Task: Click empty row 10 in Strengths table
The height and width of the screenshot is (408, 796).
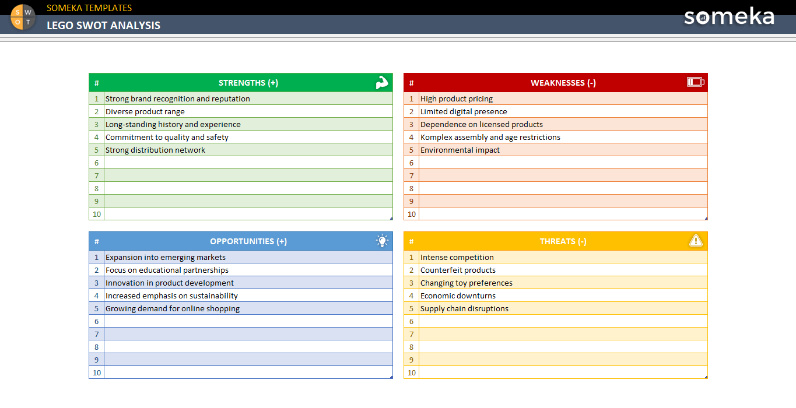Action: pos(248,214)
